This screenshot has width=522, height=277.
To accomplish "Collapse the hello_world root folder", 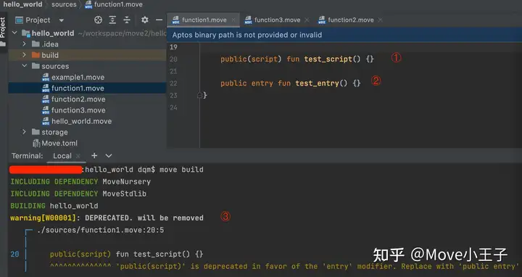I will coord(14,33).
